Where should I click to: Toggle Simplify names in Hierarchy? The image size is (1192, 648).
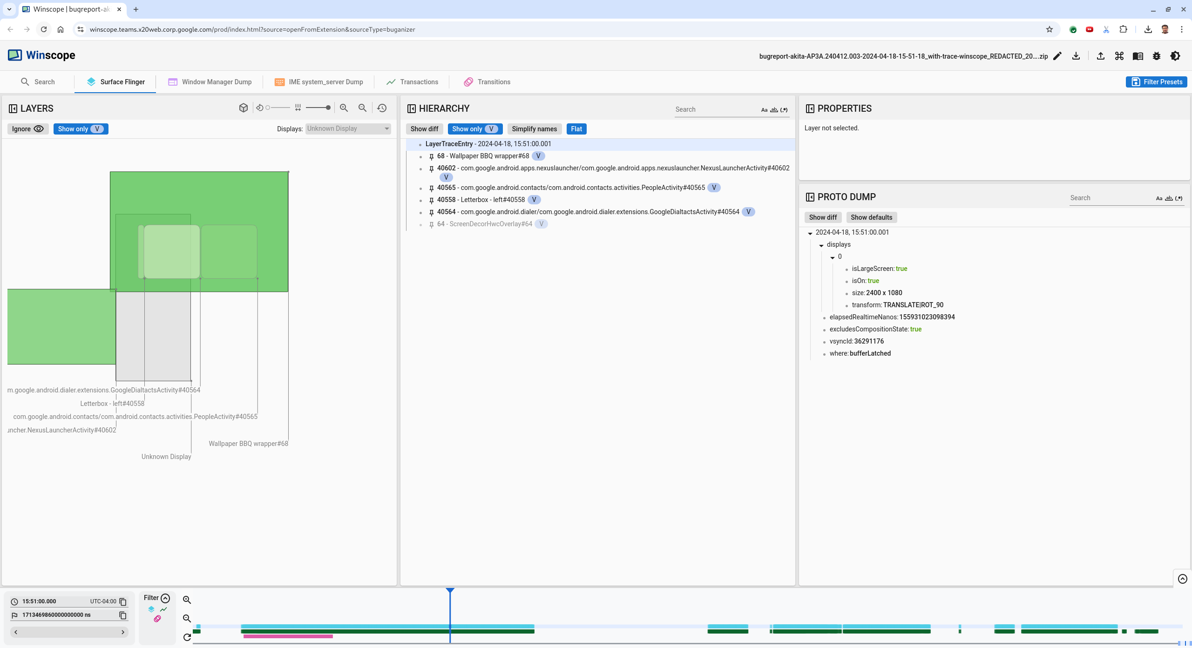pyautogui.click(x=534, y=129)
